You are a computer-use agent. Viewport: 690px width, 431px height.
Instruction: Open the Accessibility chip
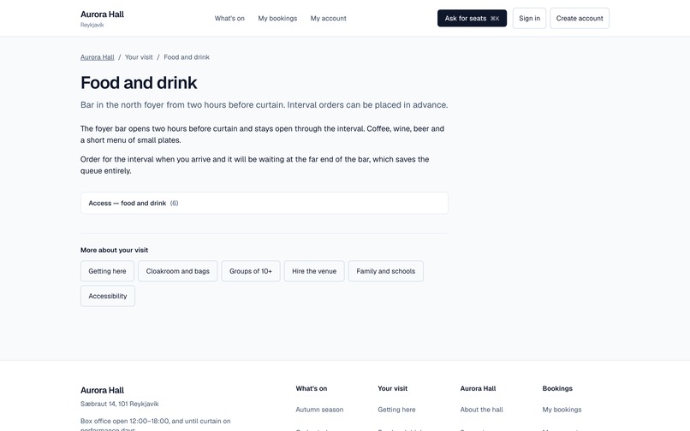pos(107,296)
